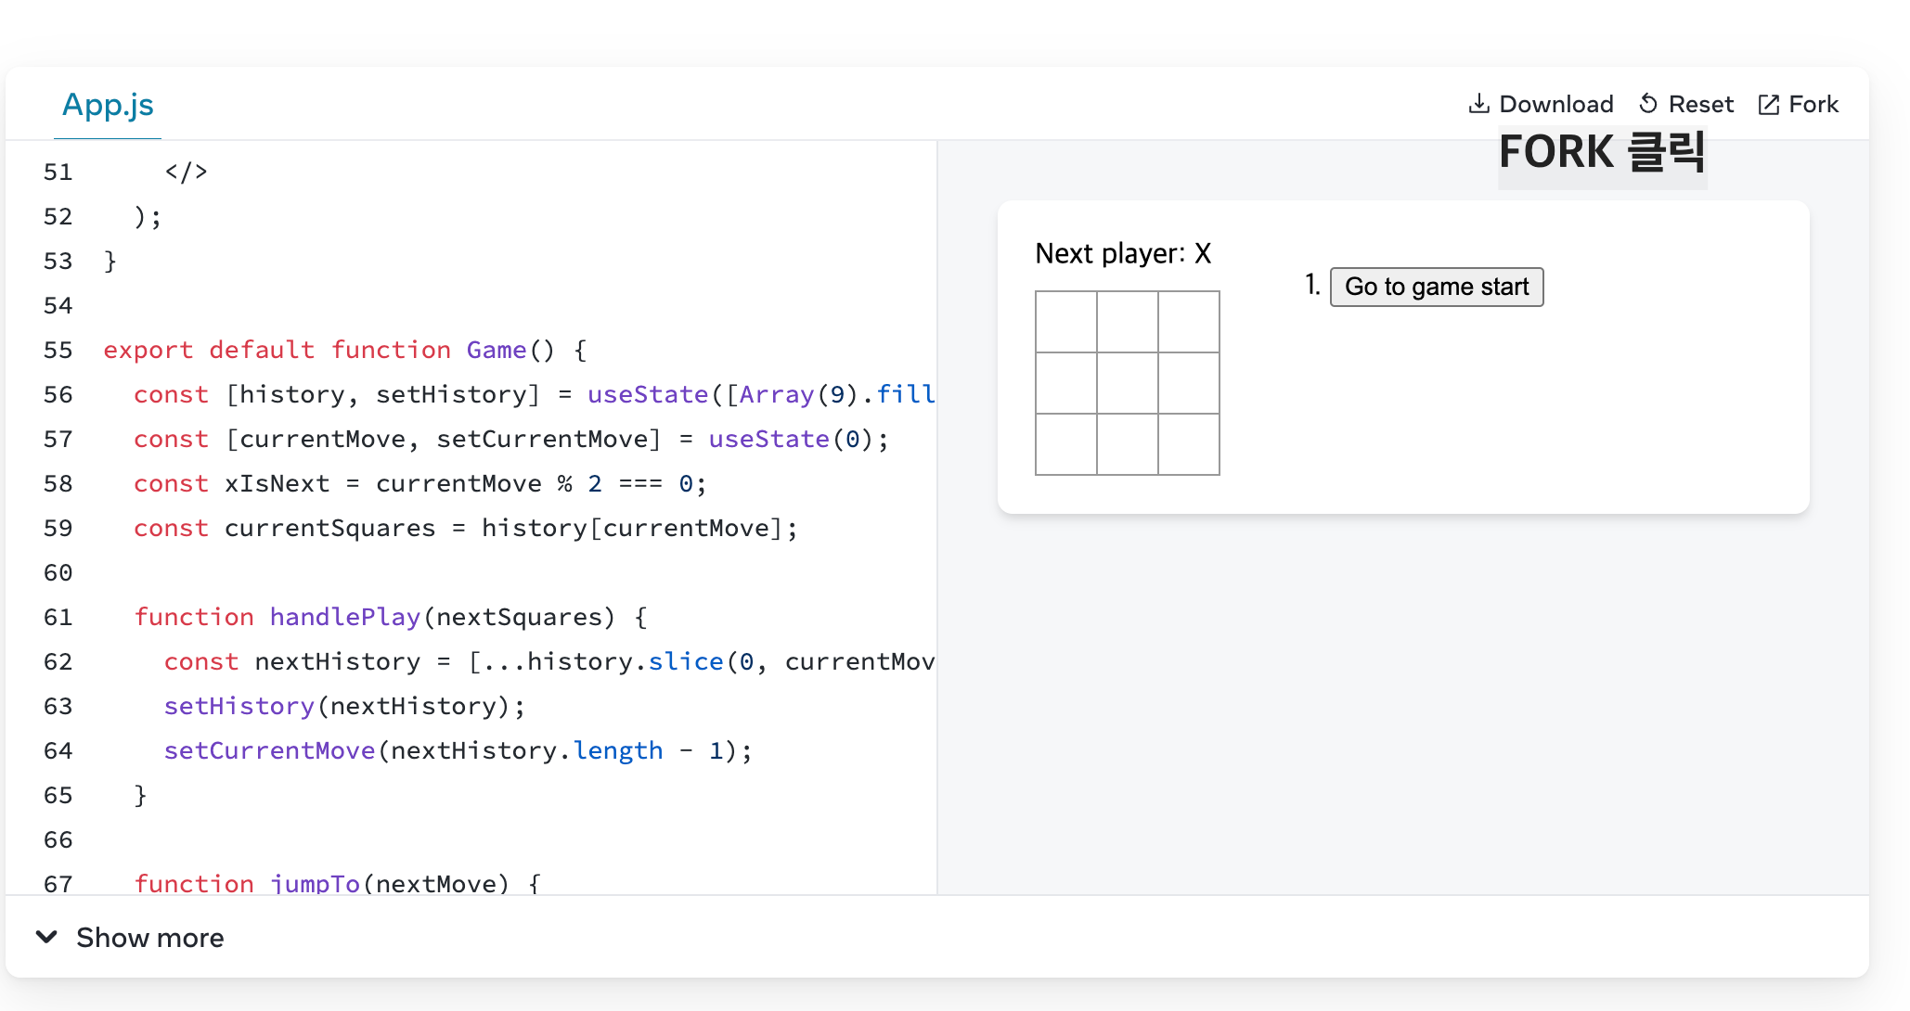
Task: Click the Fork external-link icon
Action: click(1769, 105)
